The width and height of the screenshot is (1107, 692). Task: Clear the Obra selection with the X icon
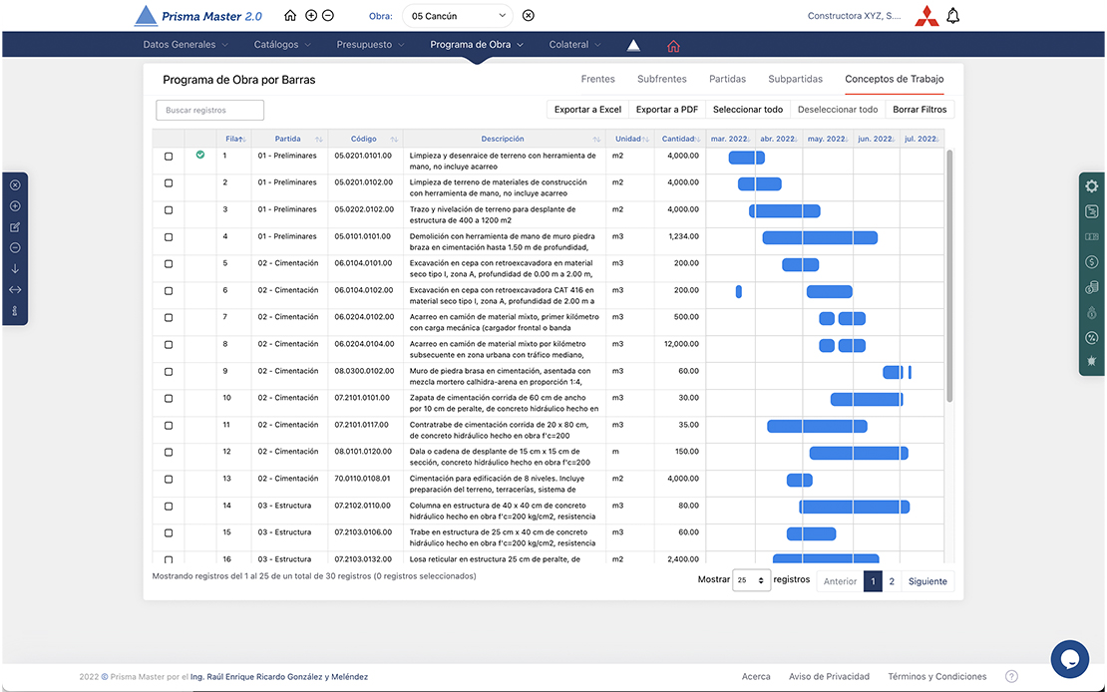[529, 16]
